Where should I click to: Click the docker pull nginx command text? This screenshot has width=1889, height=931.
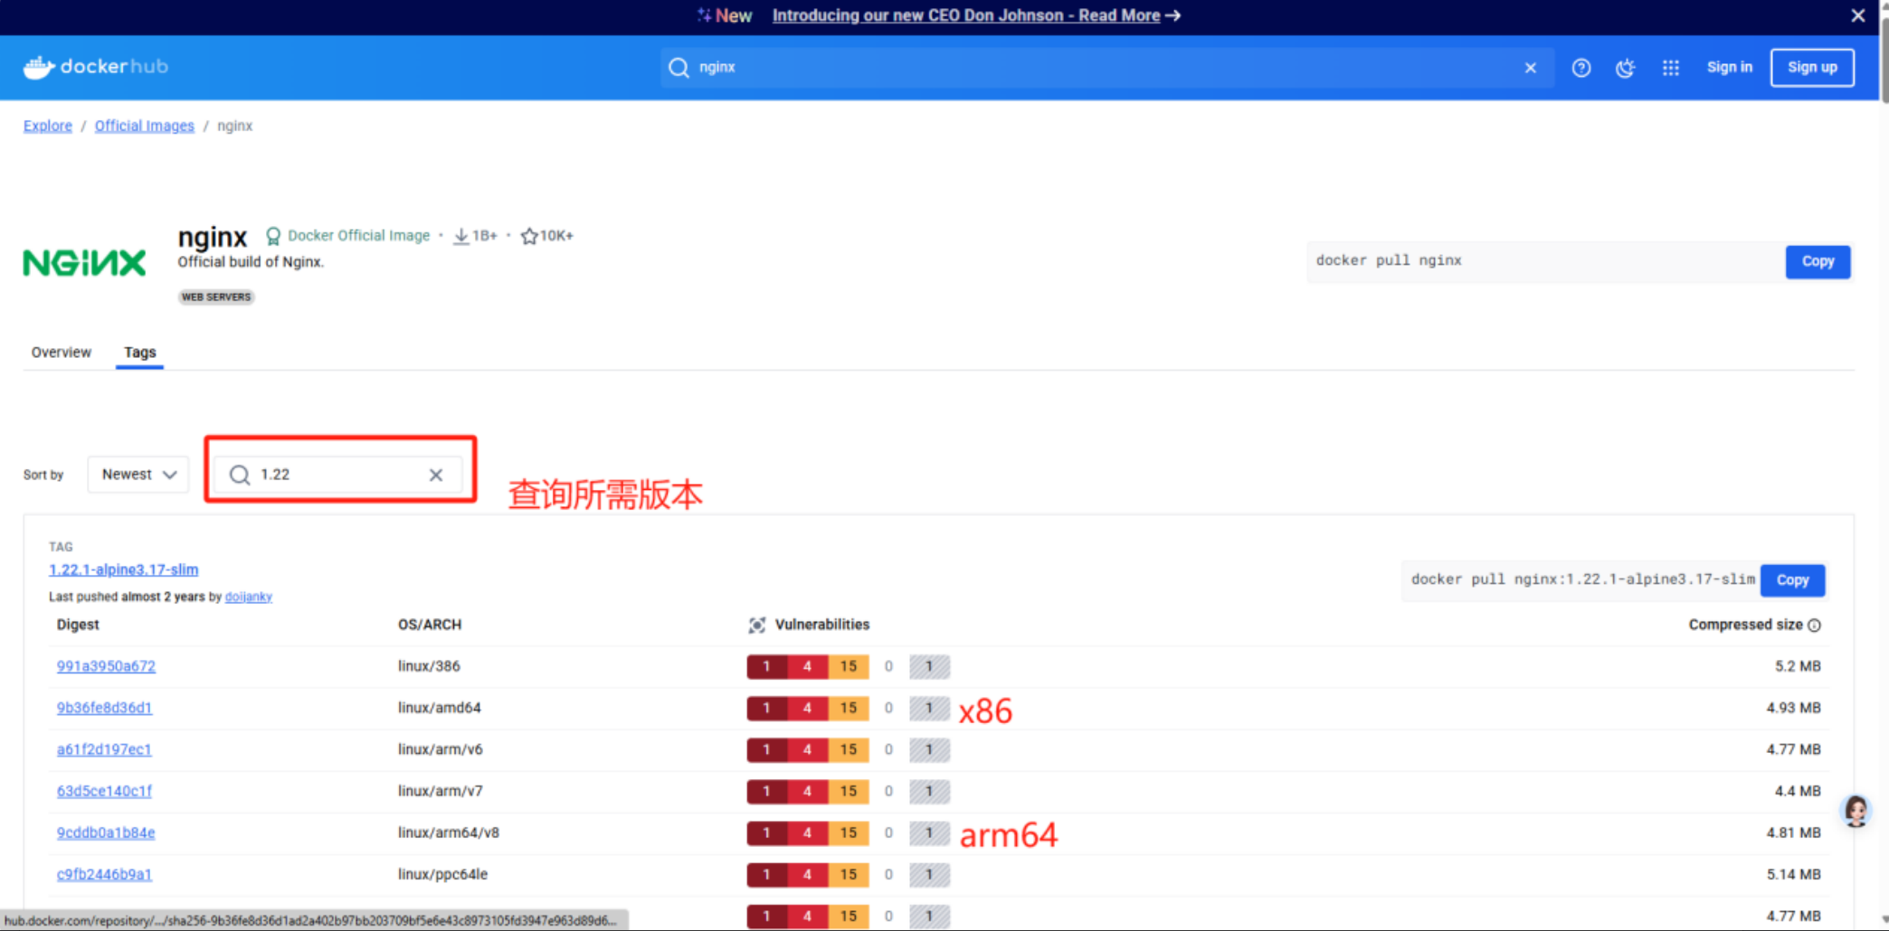1389,260
